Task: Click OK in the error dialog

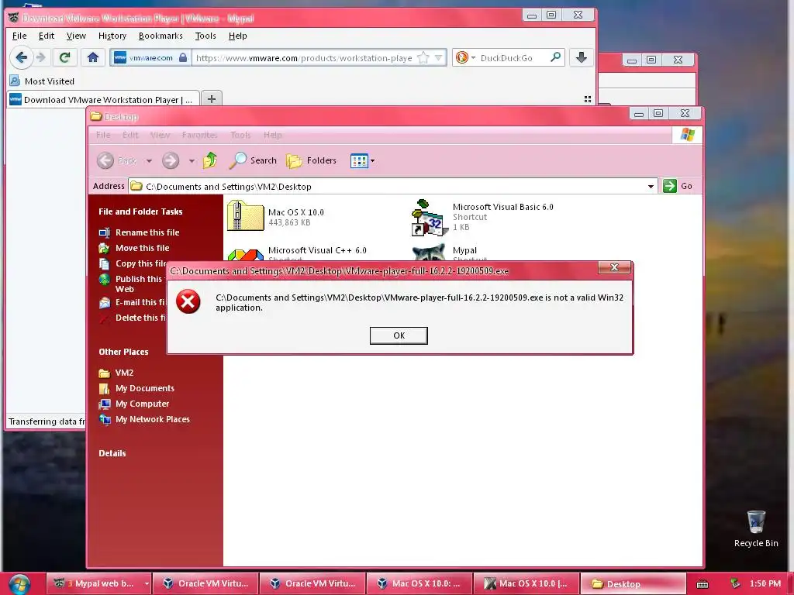Action: 399,335
